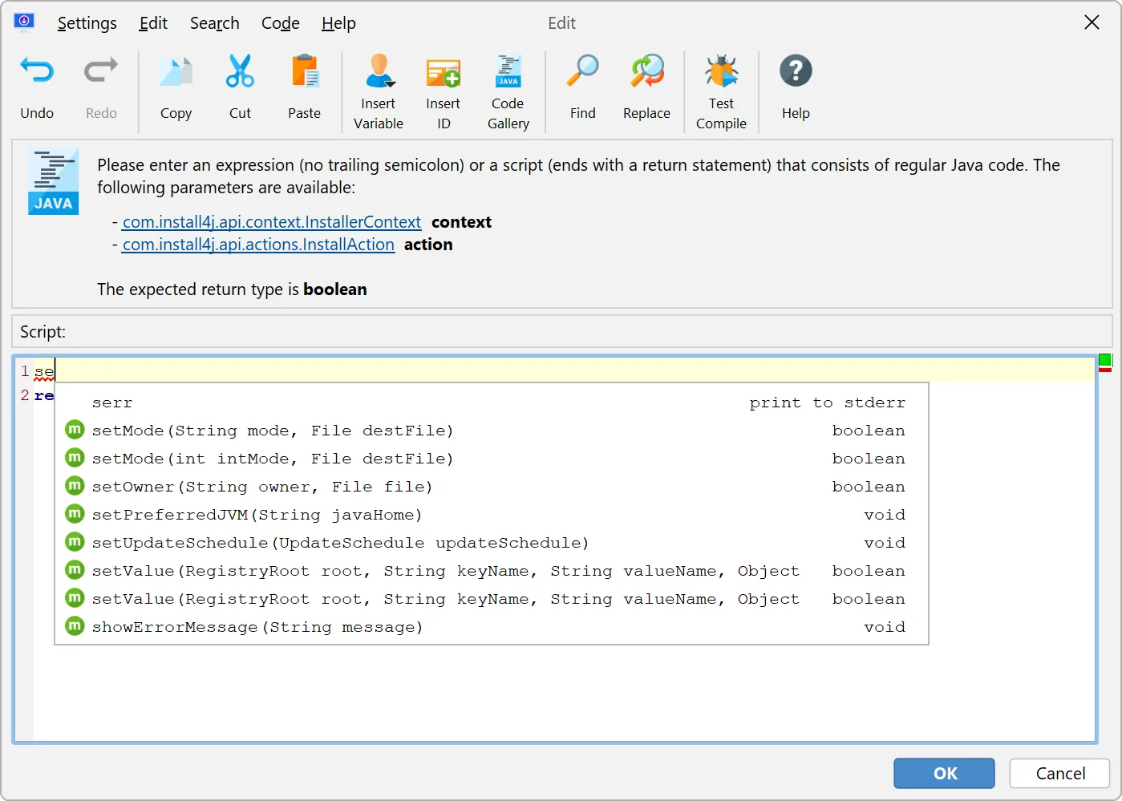
Task: Select setMode(int intMode, File destFile) completion
Action: tap(492, 459)
